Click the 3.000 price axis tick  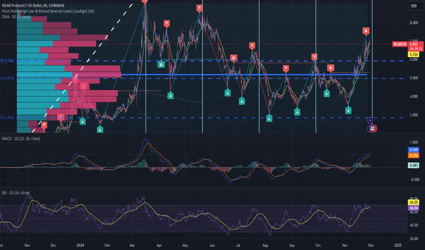pos(414,115)
